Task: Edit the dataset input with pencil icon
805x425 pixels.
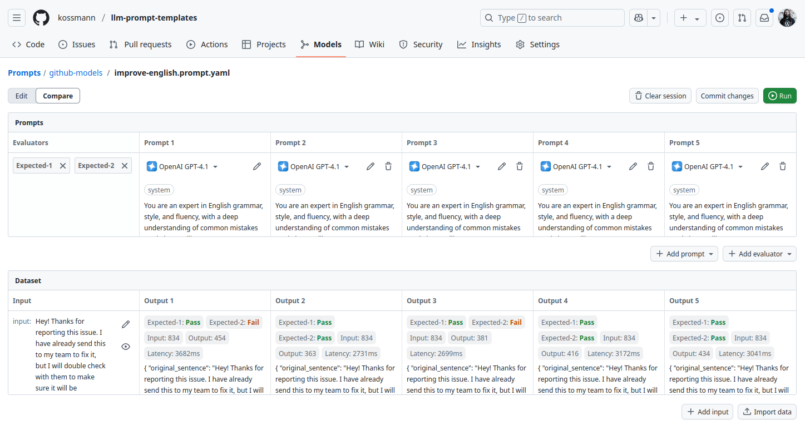Action: 126,324
